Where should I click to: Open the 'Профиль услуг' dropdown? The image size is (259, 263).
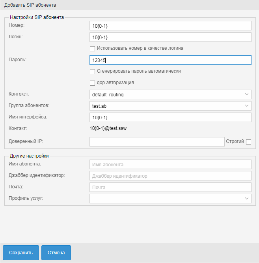pos(170,198)
